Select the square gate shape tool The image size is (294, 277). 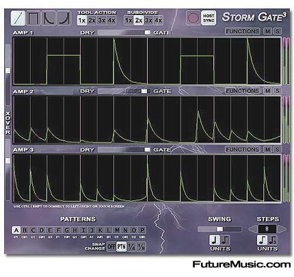tap(34, 18)
